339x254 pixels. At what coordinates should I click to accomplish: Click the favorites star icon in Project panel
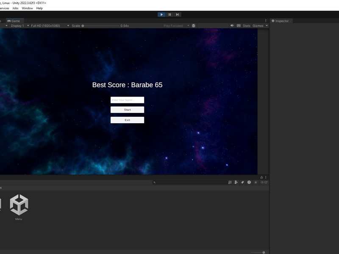click(256, 182)
